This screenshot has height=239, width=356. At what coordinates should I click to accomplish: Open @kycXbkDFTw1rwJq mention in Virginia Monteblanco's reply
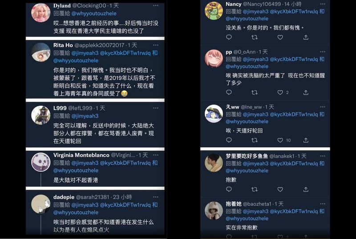125,163
